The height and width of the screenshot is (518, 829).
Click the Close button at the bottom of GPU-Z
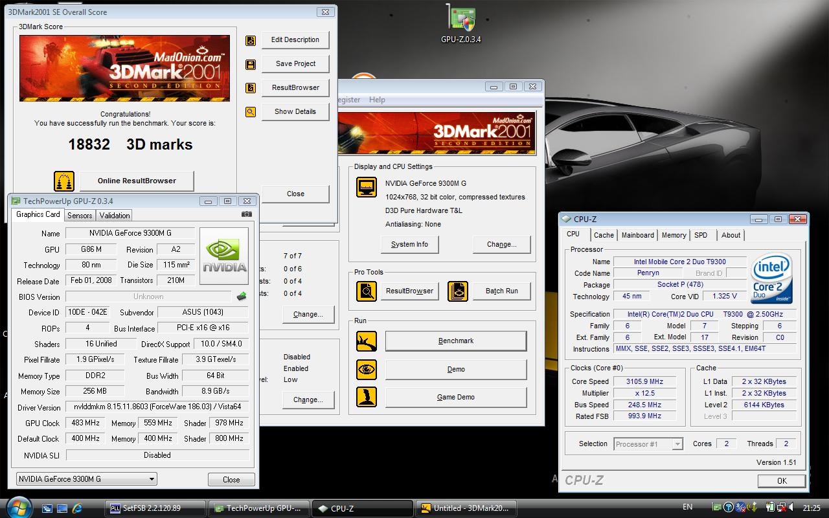pos(231,480)
